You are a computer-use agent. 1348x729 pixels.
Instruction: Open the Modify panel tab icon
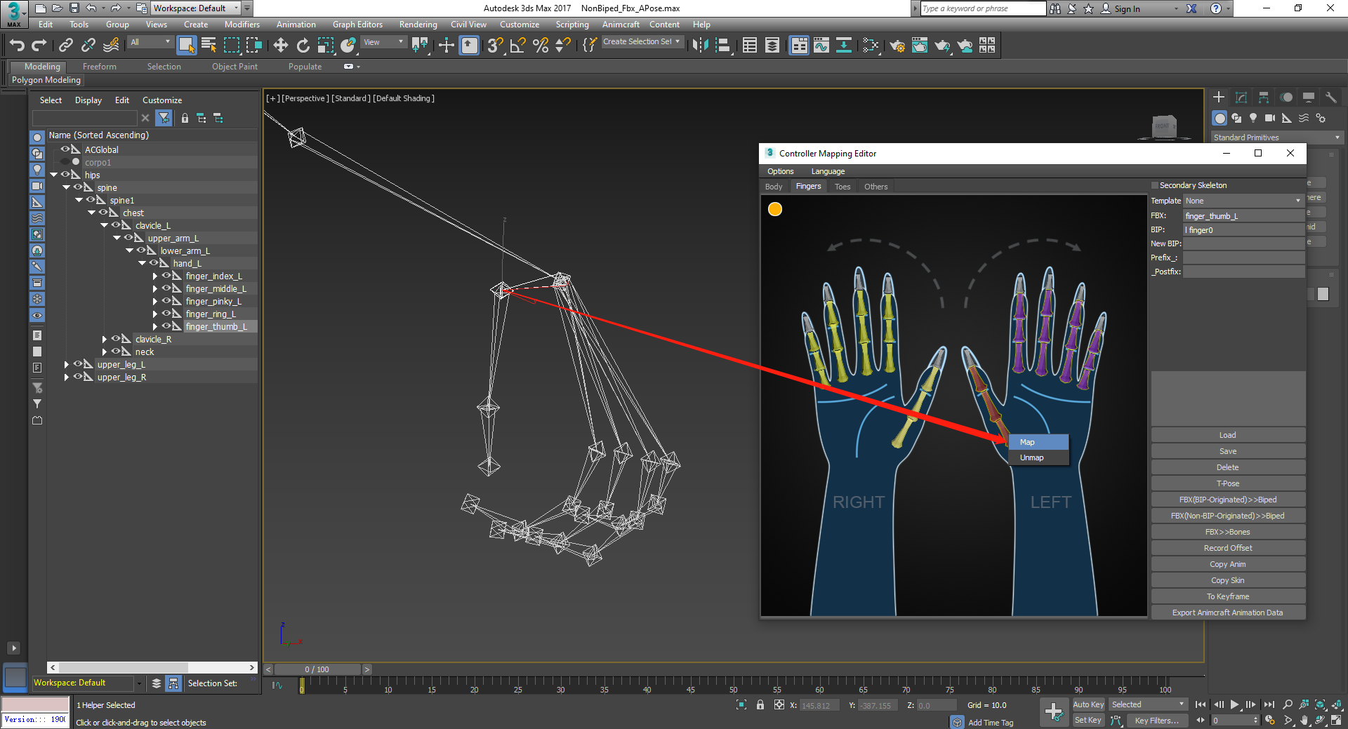[x=1241, y=97]
